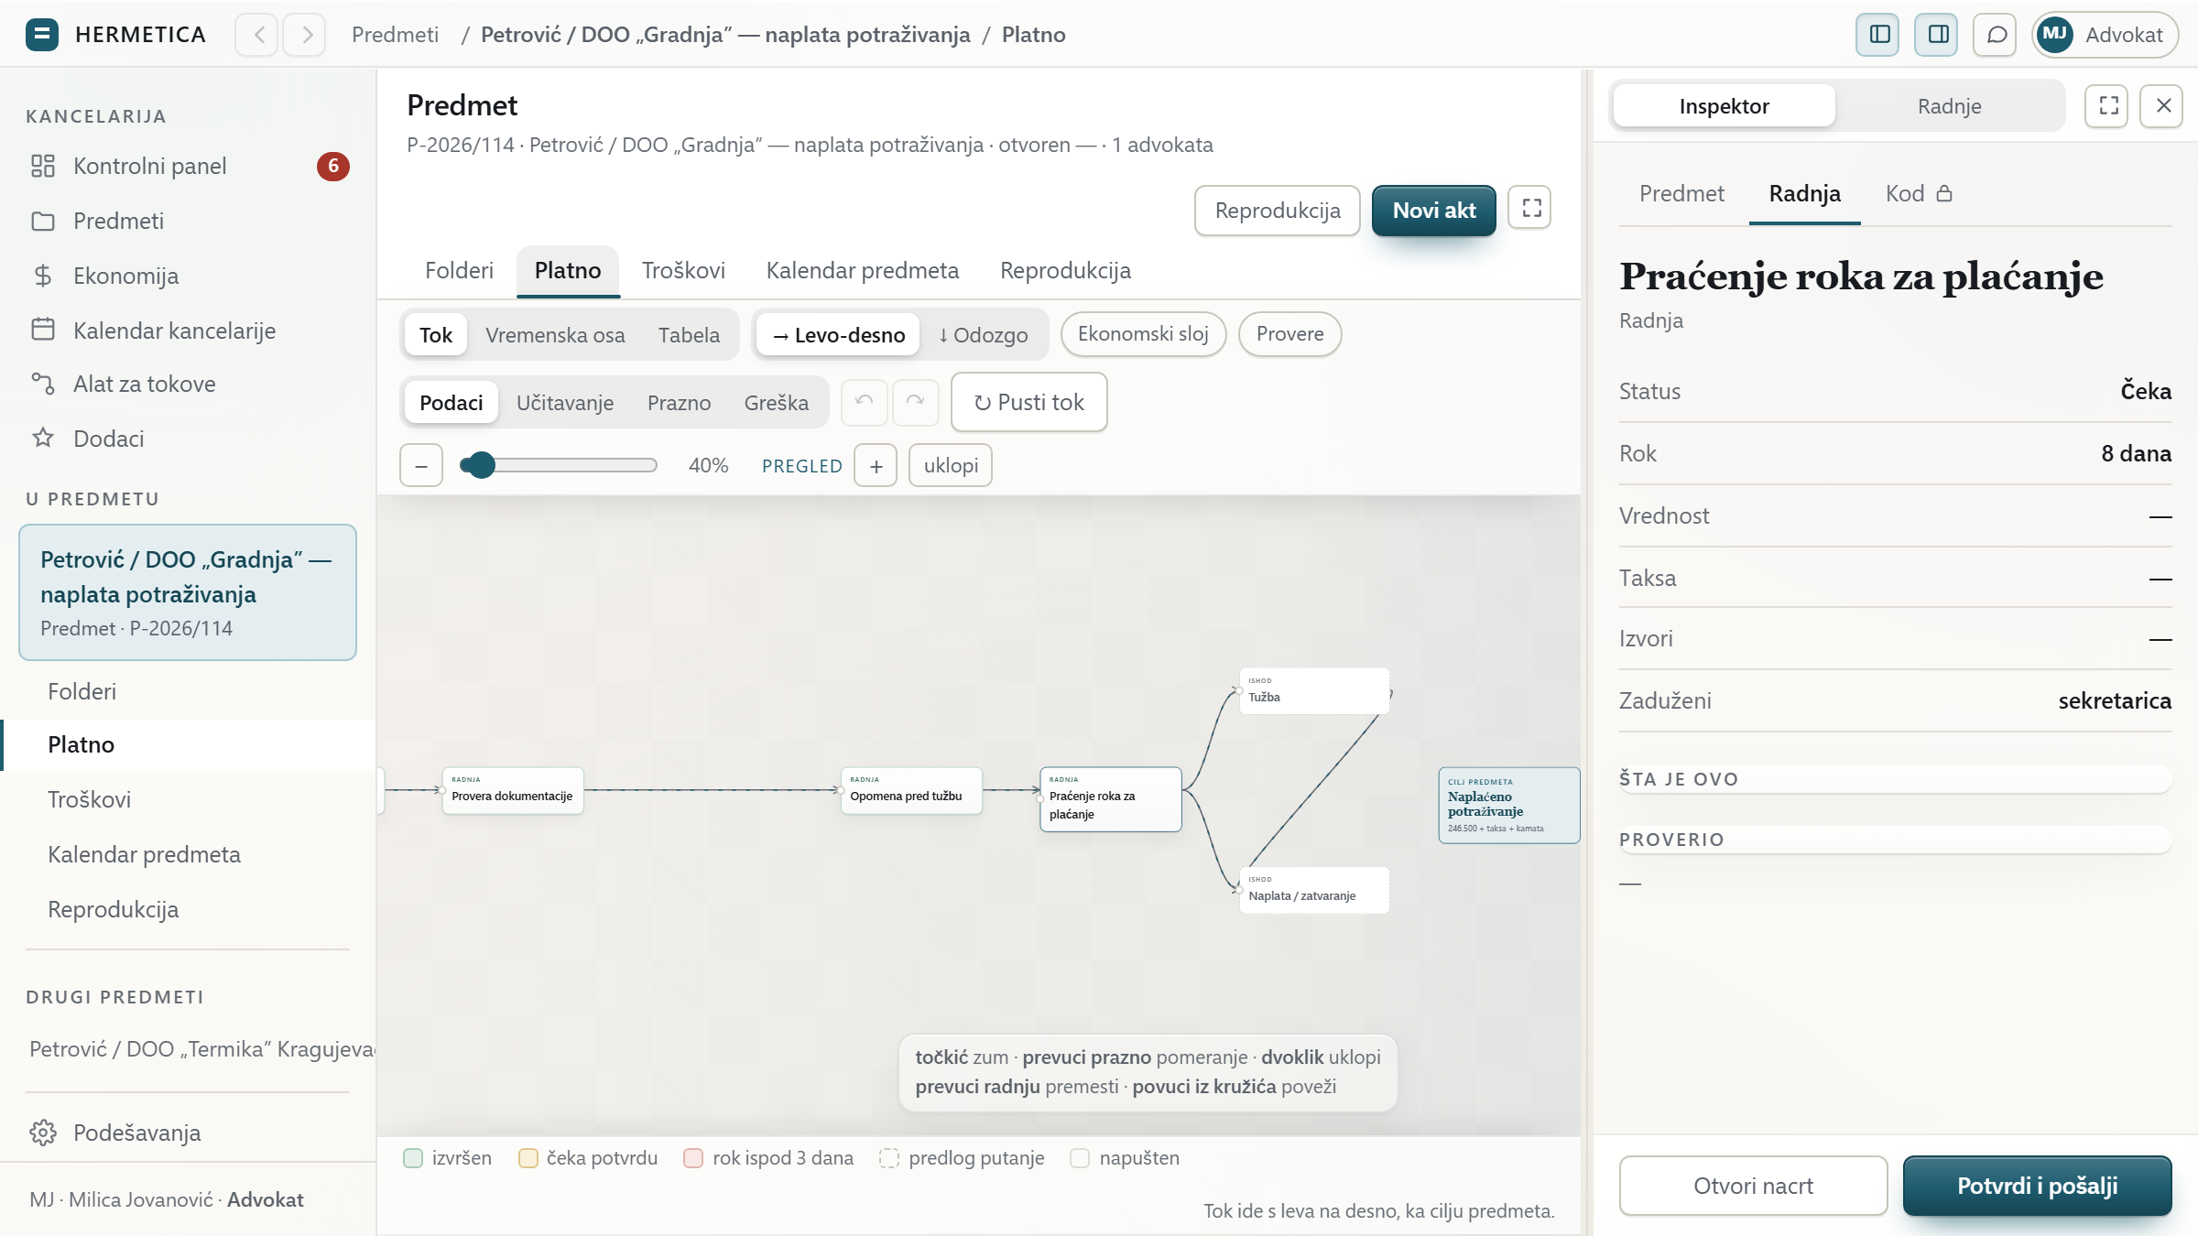Go back with the left chevron

pyautogui.click(x=257, y=35)
